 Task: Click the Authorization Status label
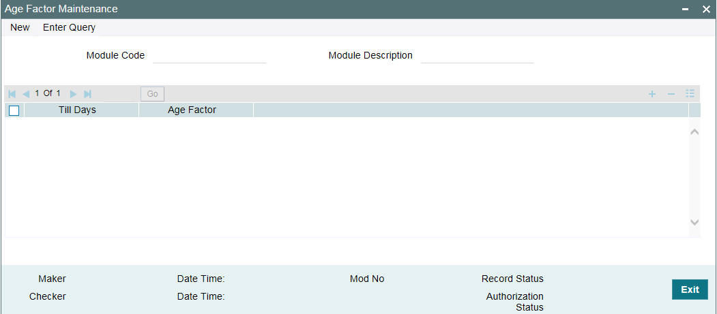point(515,302)
